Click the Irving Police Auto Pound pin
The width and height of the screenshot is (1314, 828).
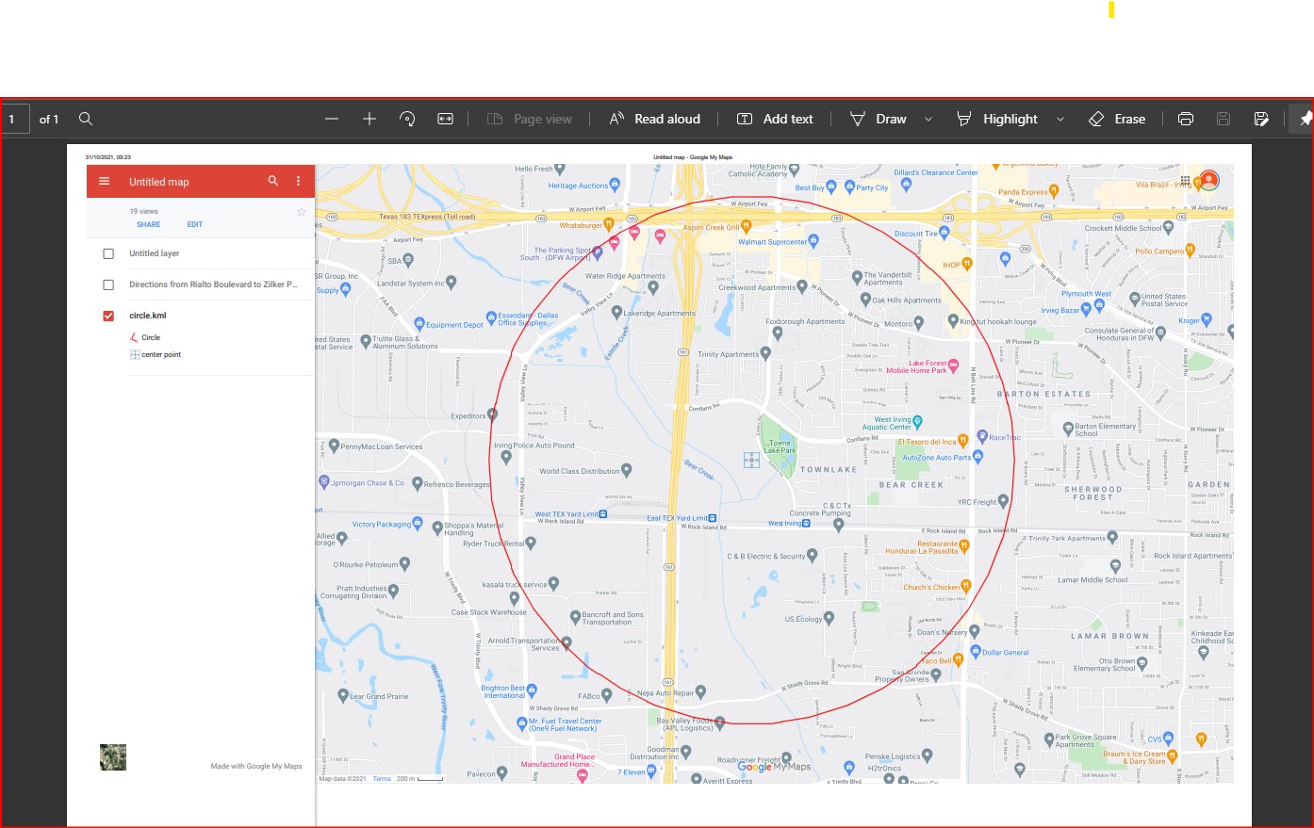coord(506,457)
